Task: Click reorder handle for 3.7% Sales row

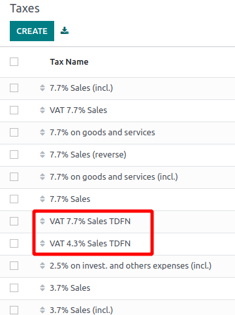Action: pyautogui.click(x=42, y=288)
